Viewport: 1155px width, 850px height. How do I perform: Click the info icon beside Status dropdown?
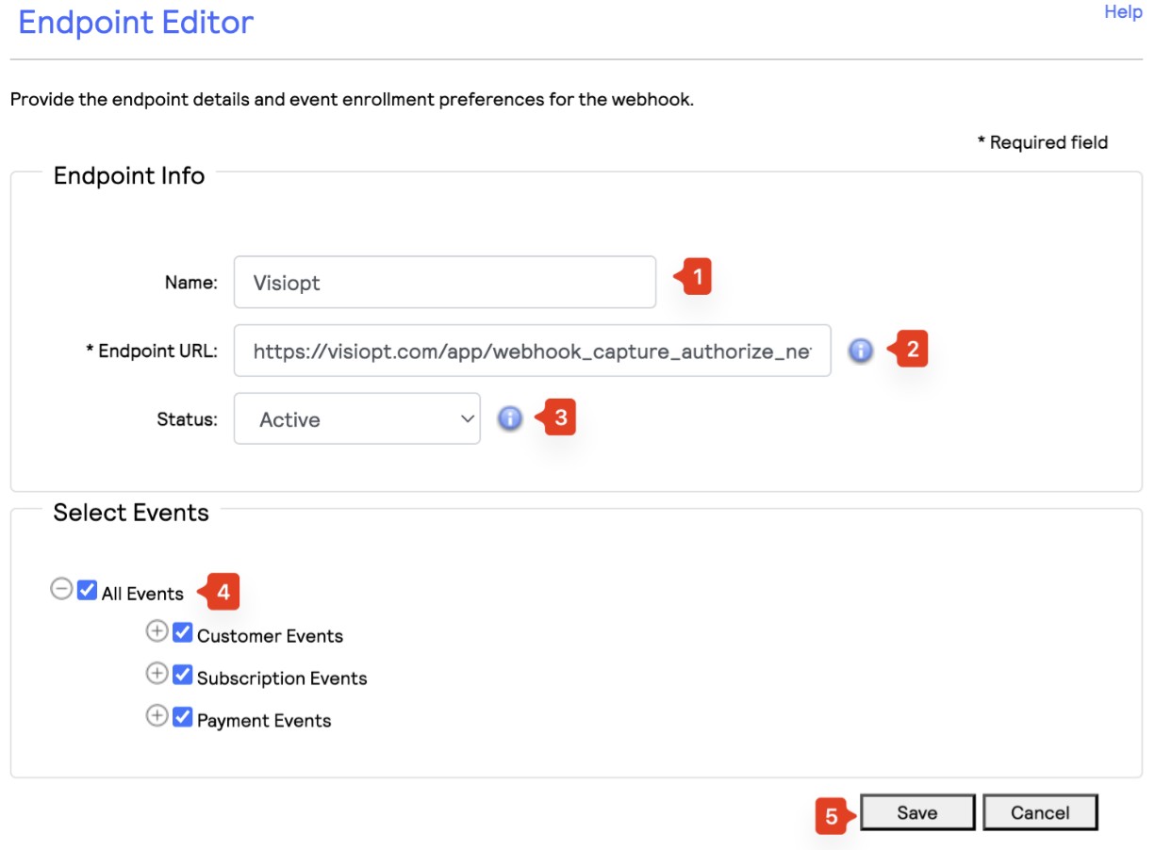point(509,418)
